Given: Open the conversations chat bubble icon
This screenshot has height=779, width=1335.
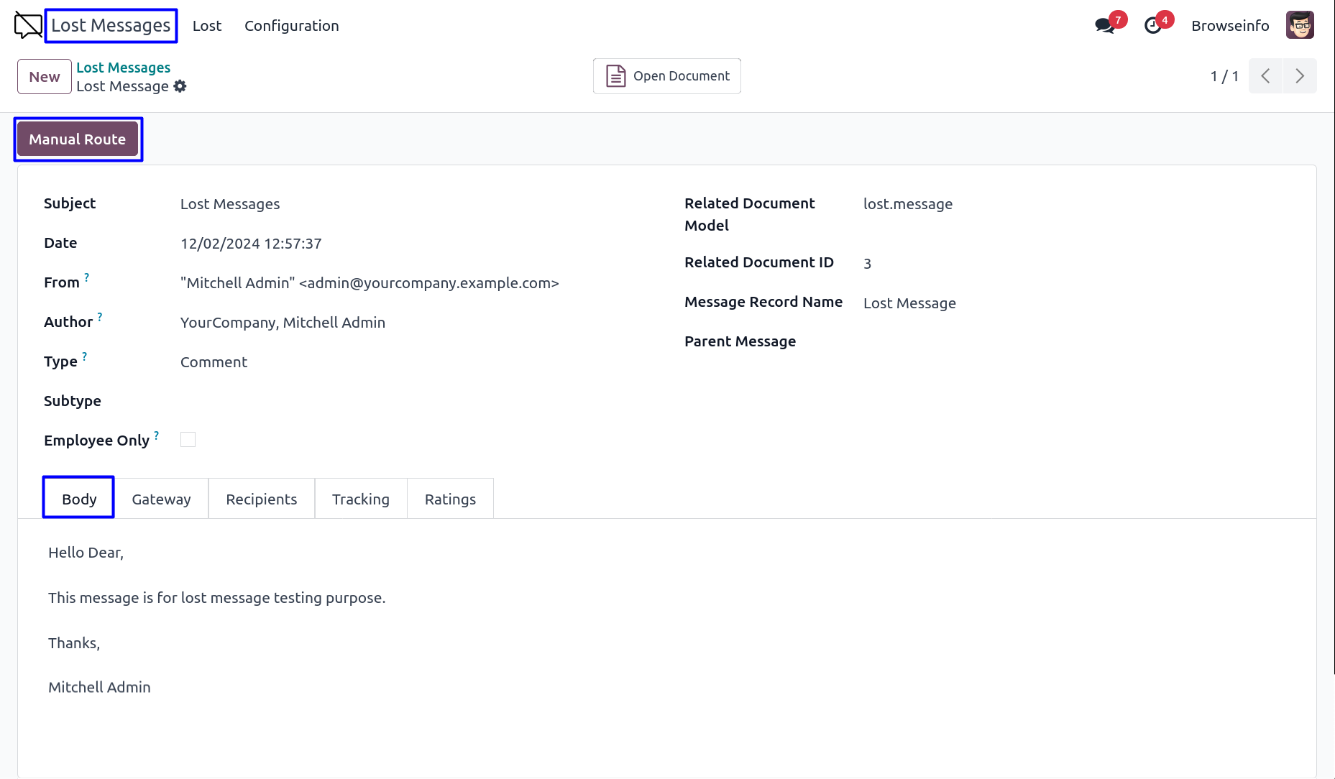Looking at the screenshot, I should [1104, 26].
